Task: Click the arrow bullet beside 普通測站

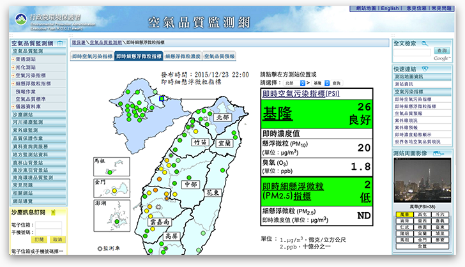Action: [13, 59]
